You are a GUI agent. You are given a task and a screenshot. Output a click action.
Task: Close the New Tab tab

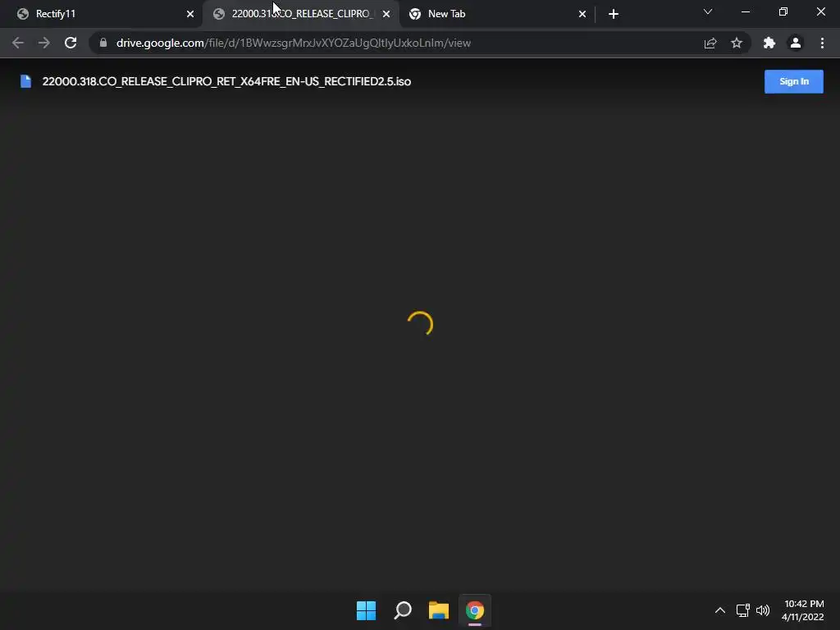[582, 14]
